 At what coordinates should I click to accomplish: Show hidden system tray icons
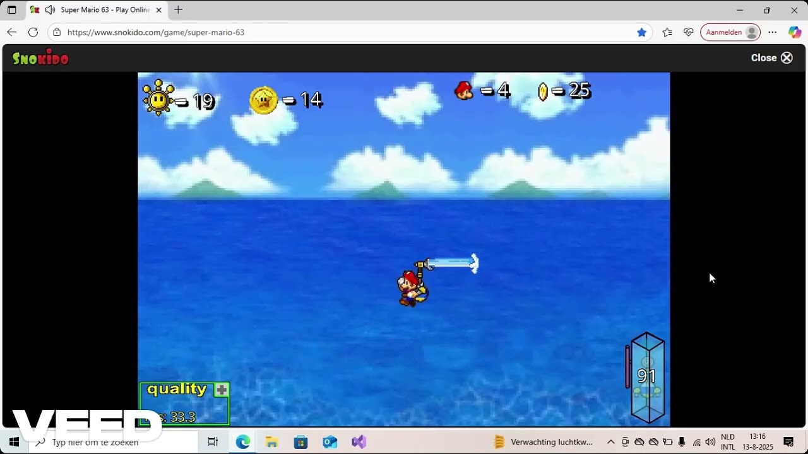[610, 442]
